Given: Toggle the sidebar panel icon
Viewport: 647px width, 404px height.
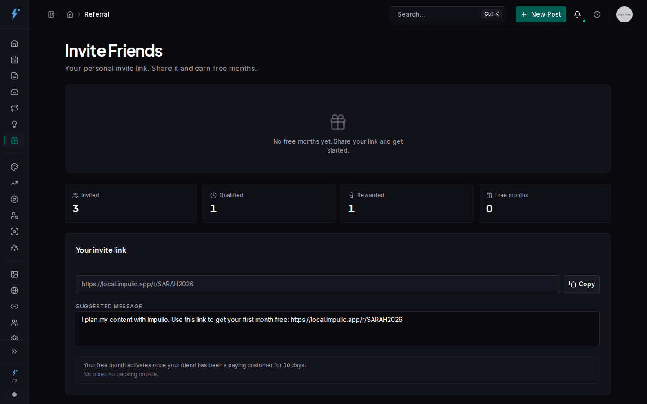Looking at the screenshot, I should point(51,14).
